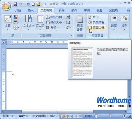Screen dimensions: 132x119
Task: Customize Quick Access Toolbar dropdown arrow
Action: 46,4
